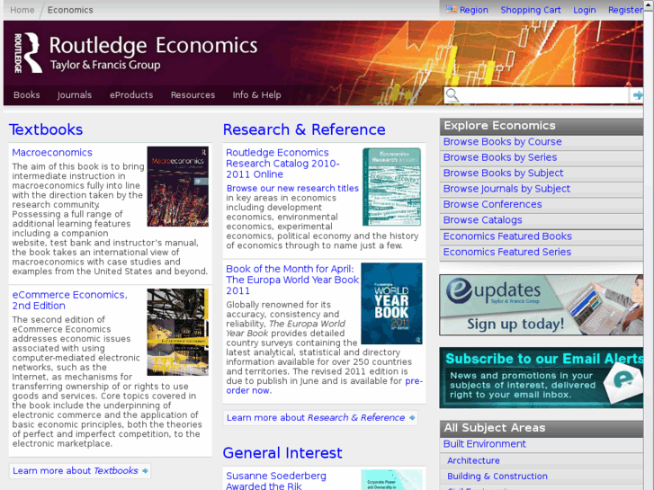Open the Resources menu
This screenshot has height=490, width=654.
point(193,95)
